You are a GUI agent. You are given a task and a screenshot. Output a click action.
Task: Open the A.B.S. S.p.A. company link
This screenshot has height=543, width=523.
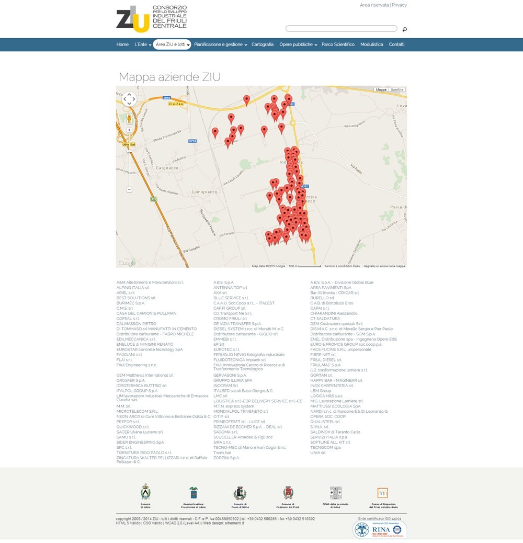tap(224, 282)
